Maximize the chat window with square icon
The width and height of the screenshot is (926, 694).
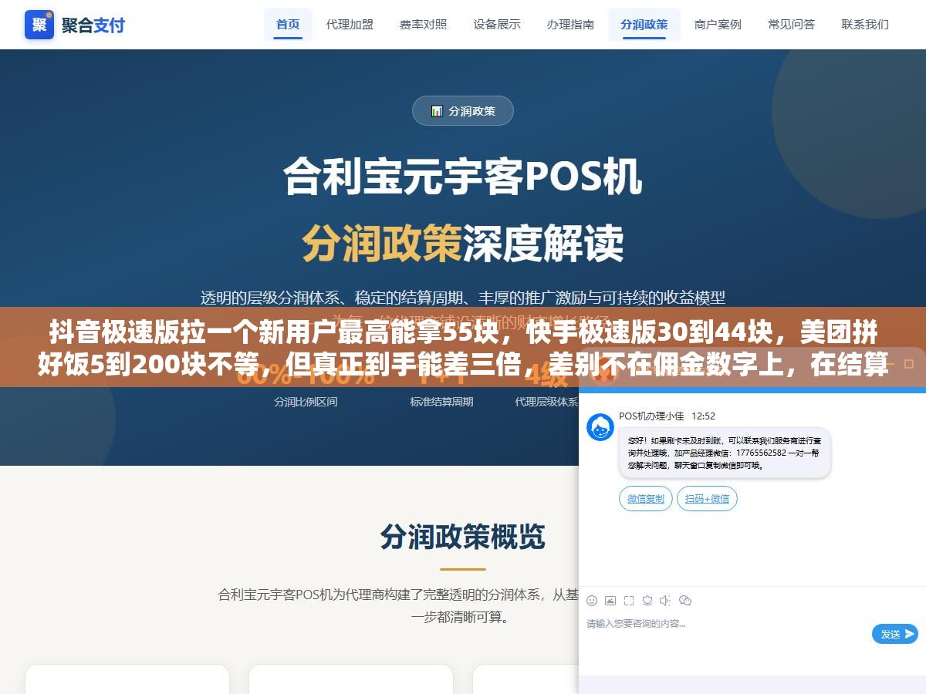coord(909,364)
